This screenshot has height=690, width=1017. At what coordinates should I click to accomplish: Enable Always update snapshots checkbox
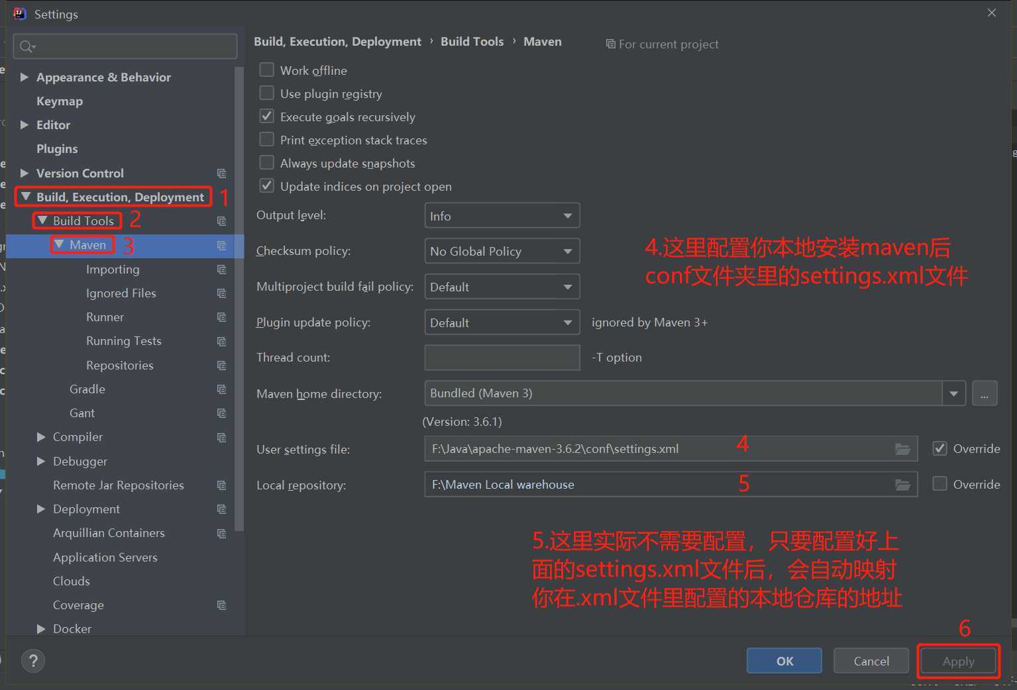coord(266,162)
